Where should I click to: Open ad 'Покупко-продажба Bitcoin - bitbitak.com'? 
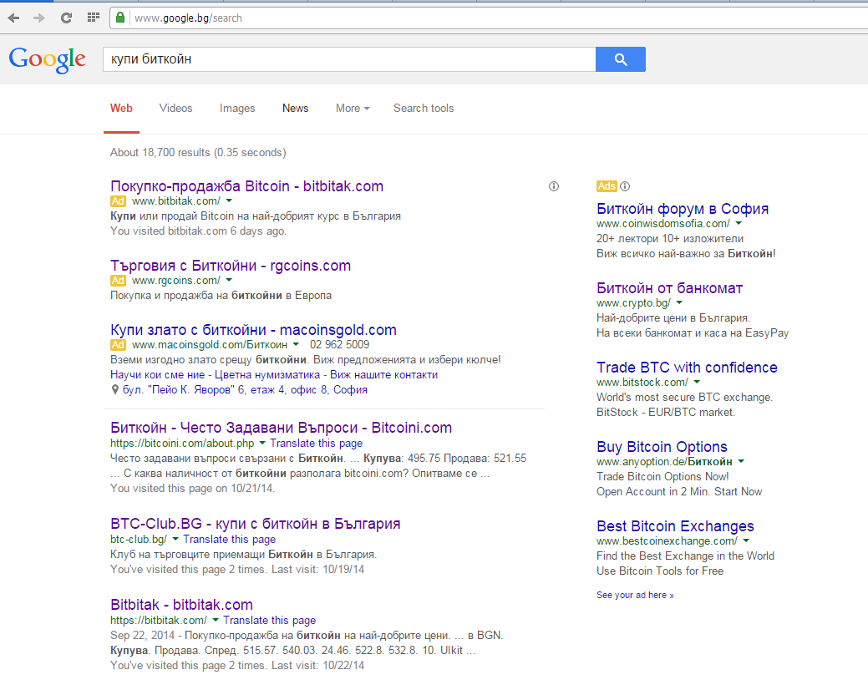(247, 186)
